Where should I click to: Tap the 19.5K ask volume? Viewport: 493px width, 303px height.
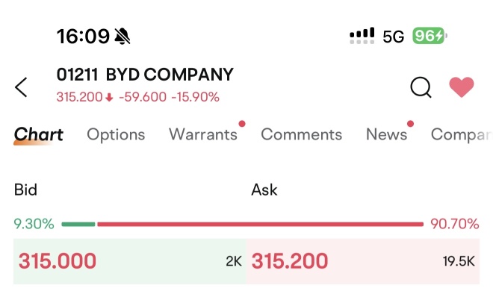(459, 261)
